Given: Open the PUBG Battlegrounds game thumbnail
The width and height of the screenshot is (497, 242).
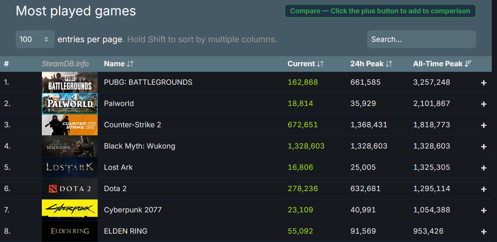Looking at the screenshot, I should click(70, 82).
